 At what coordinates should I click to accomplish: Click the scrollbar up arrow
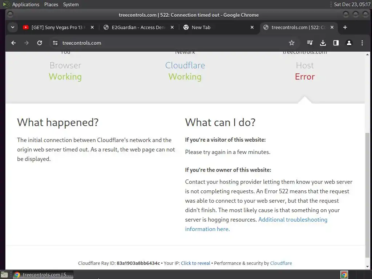tap(368, 54)
